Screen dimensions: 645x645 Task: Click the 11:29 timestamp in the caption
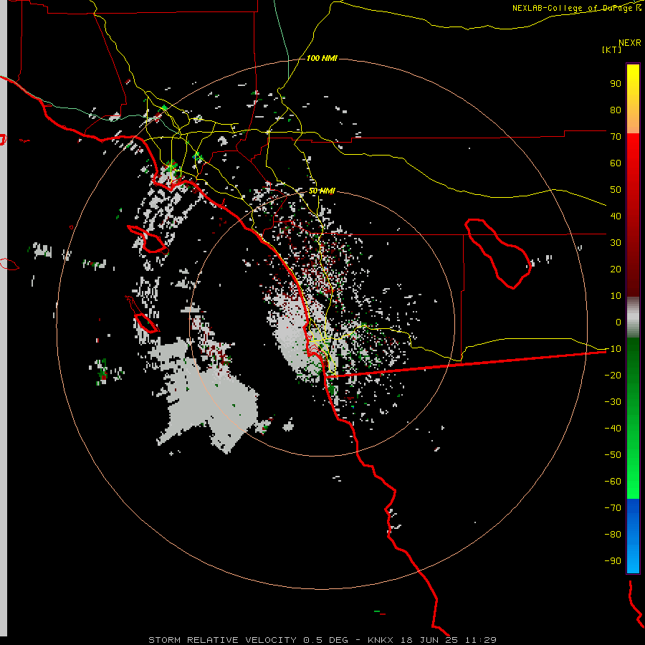point(480,640)
